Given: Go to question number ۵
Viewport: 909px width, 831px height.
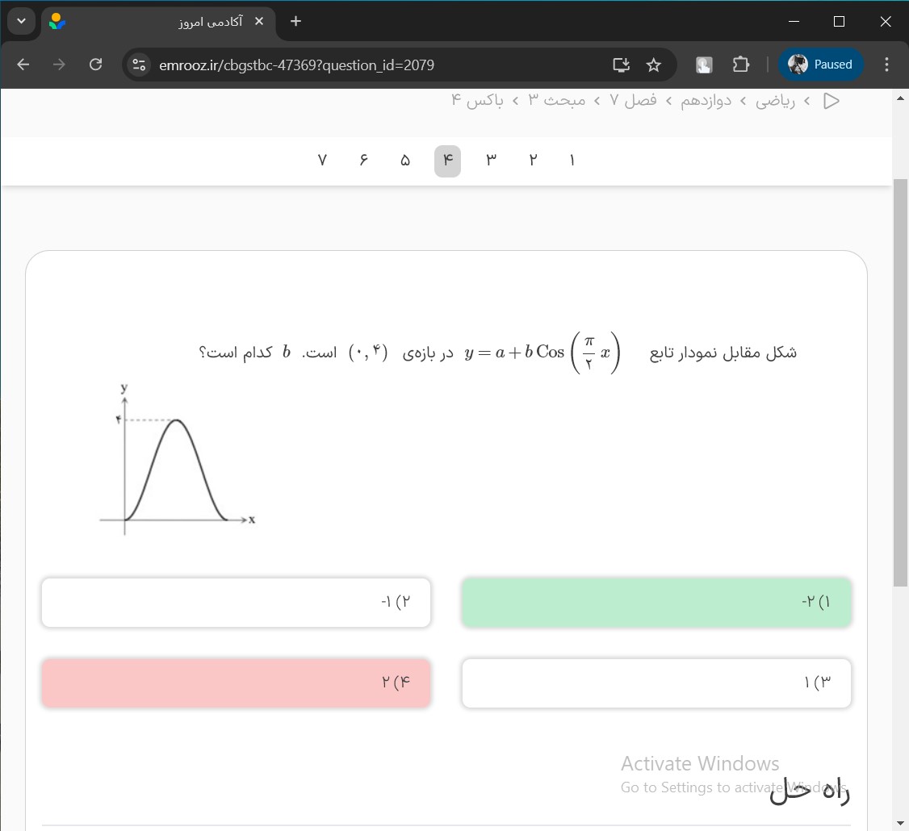Looking at the screenshot, I should pos(404,161).
